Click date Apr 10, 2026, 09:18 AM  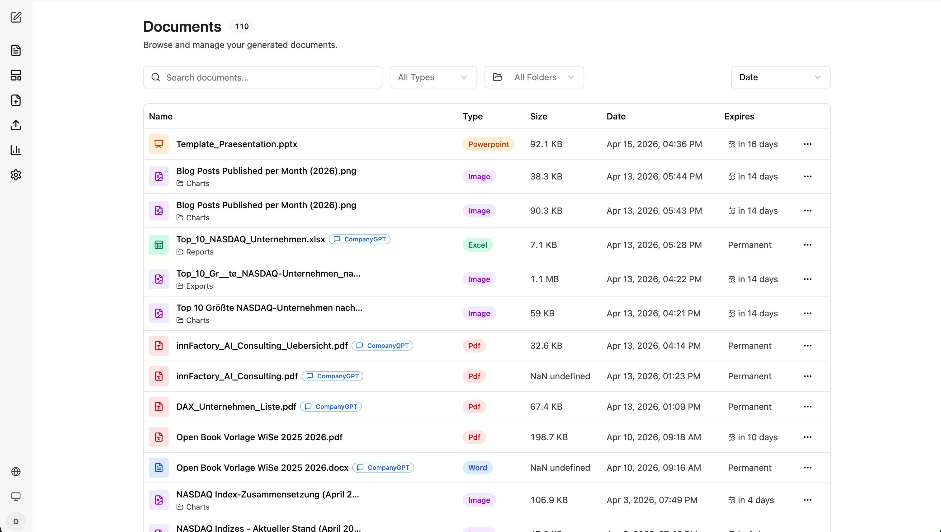tap(654, 437)
